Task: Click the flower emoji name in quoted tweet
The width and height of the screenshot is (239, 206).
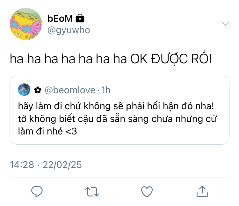Action: coord(38,90)
